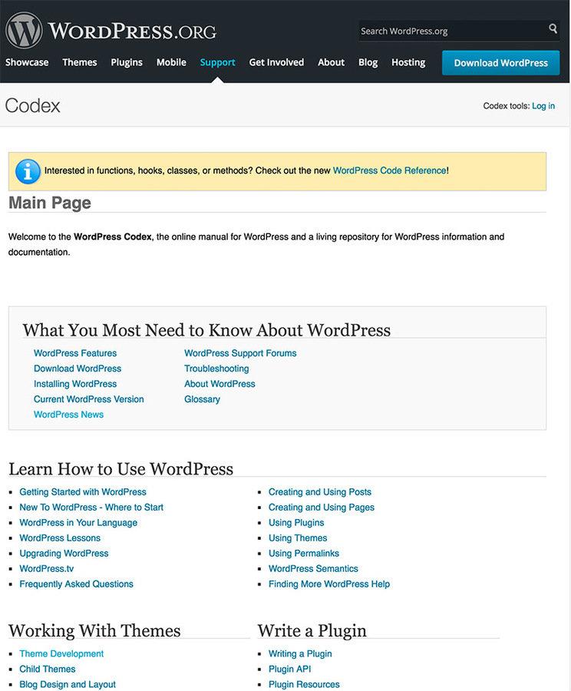Open Download WordPress link in list
This screenshot has width=571, height=691.
coord(78,369)
